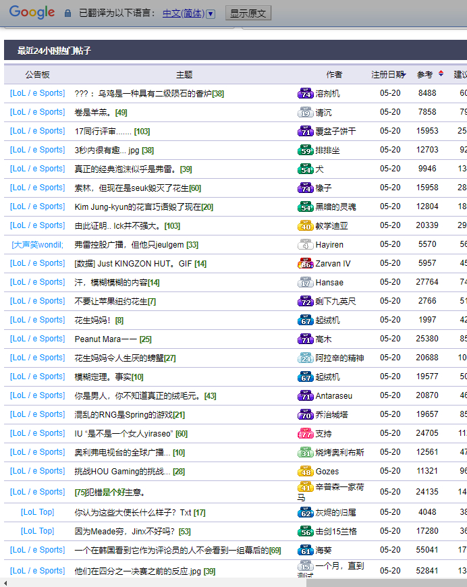Screen dimensions: 467x587
Task: Click level 19 badge beside 请沉
Action: tap(305, 112)
